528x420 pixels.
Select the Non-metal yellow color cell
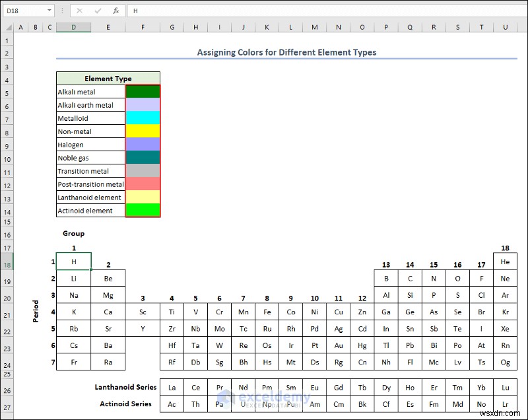tap(143, 131)
